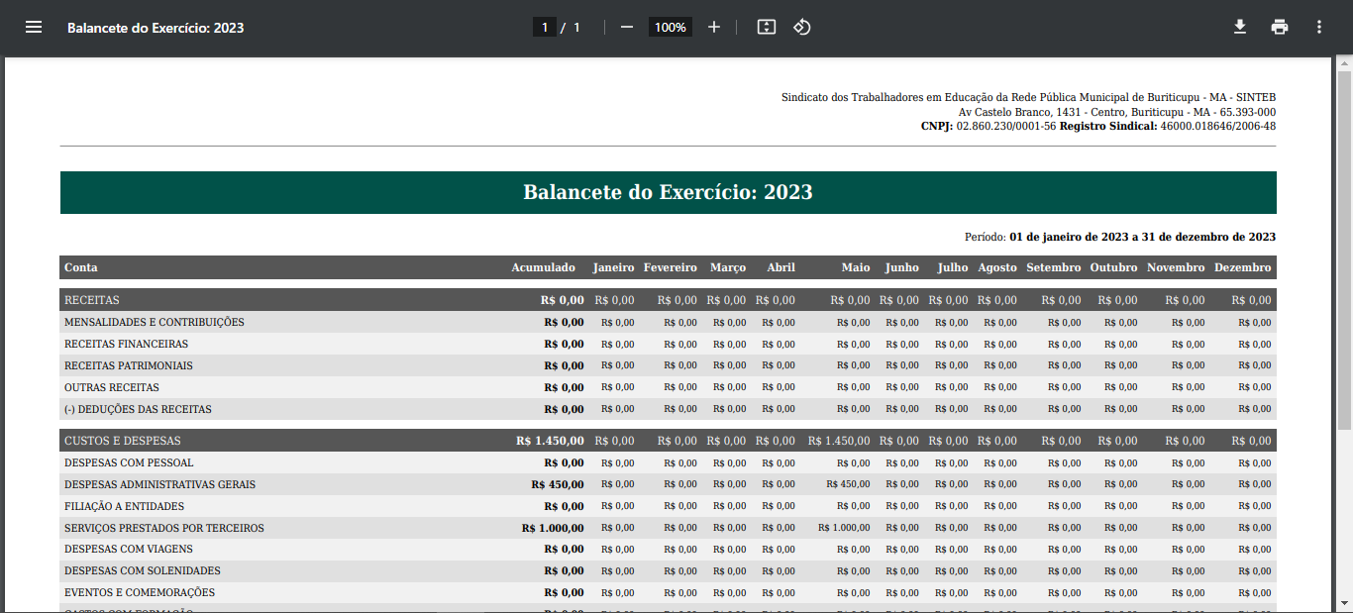Click the 'Maio' column header
This screenshot has height=613, width=1353.
[856, 268]
